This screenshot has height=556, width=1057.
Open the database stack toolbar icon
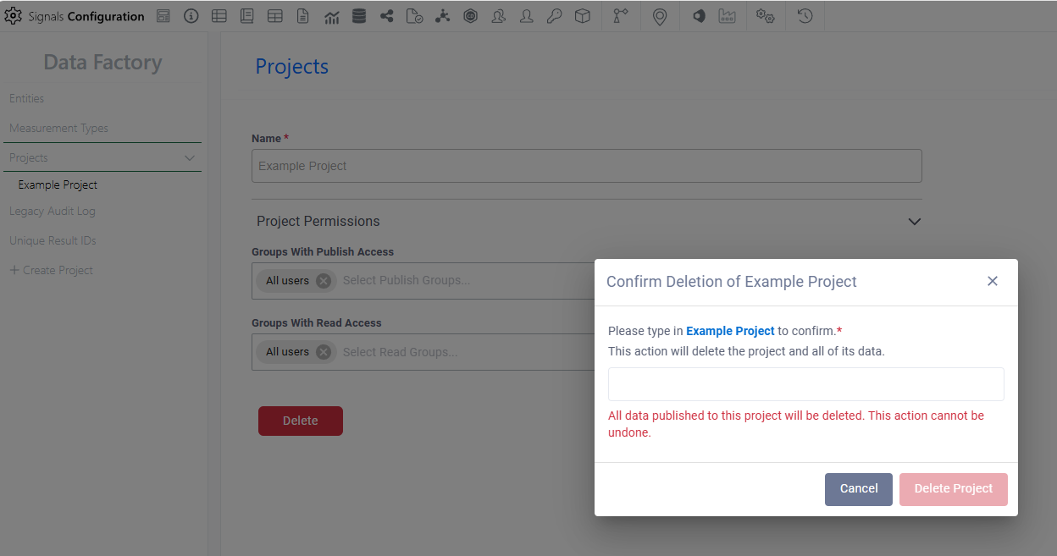[359, 16]
